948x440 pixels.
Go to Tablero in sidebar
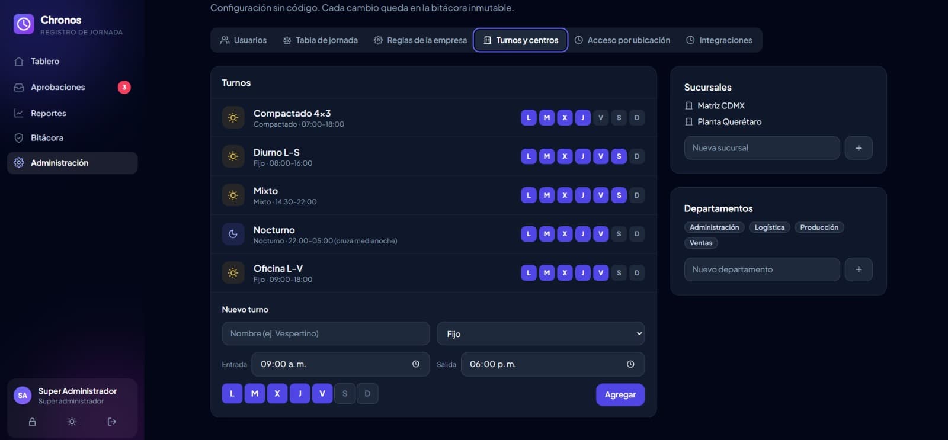click(x=72, y=61)
